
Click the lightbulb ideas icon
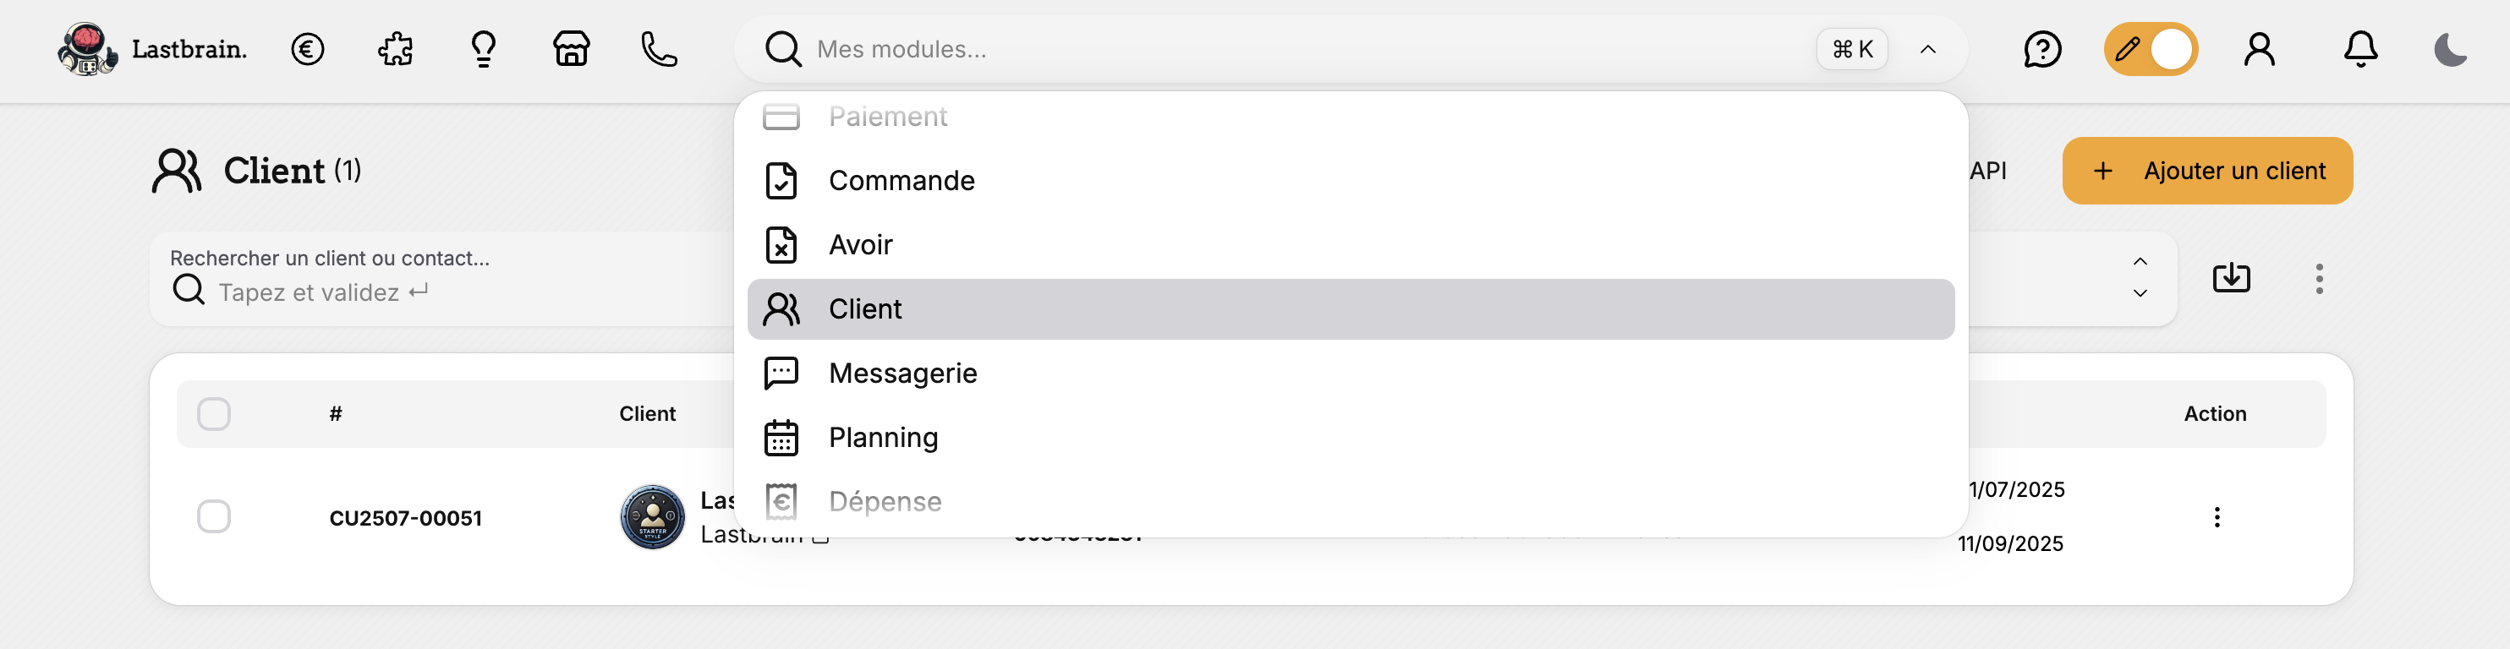point(483,49)
